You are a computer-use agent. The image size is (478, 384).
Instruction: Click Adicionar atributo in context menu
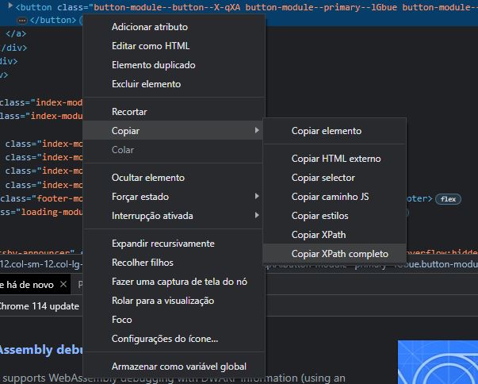tap(150, 27)
